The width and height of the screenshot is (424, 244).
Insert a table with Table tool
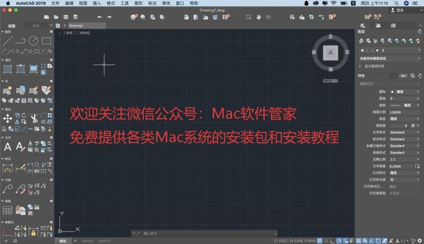[8, 210]
